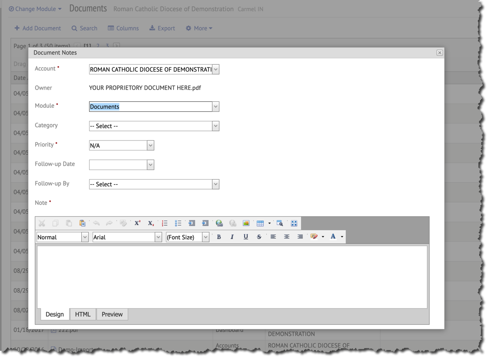Toggle bold formatting
487x357 pixels.
point(219,237)
